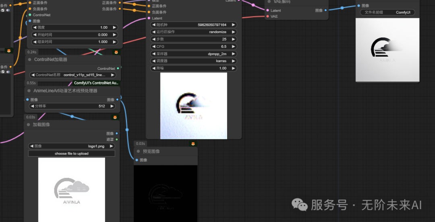Click choose file to upload button
This screenshot has width=435, height=222.
click(x=72, y=153)
